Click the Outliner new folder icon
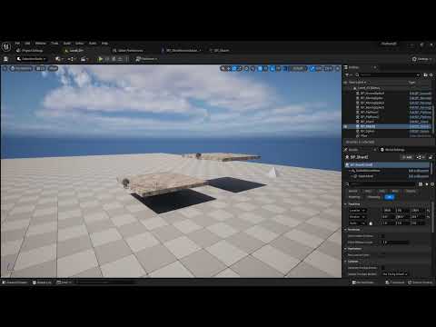436x327 pixels. pos(425,74)
